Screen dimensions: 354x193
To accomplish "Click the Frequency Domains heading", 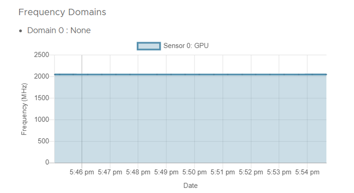I will pyautogui.click(x=62, y=12).
